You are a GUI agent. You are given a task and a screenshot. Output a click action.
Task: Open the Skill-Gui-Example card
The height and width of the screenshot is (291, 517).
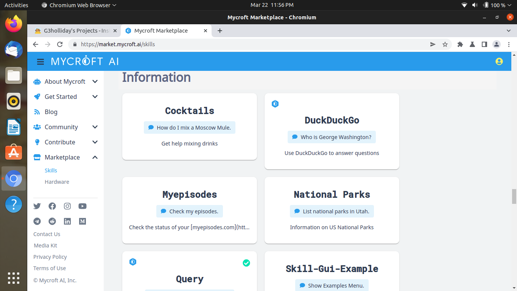point(332,271)
